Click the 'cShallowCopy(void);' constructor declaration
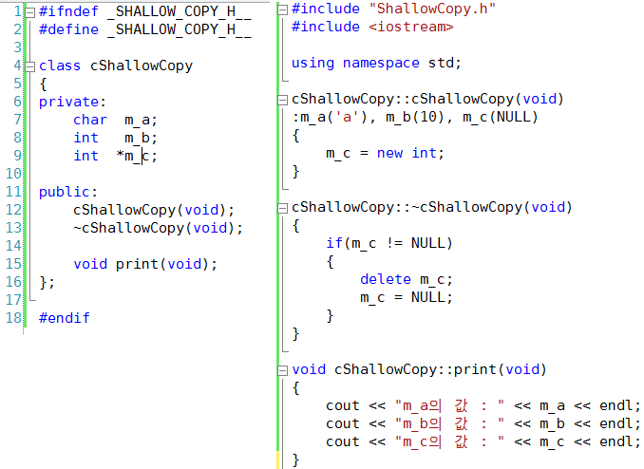Image resolution: width=644 pixels, height=469 pixels. tap(154, 210)
